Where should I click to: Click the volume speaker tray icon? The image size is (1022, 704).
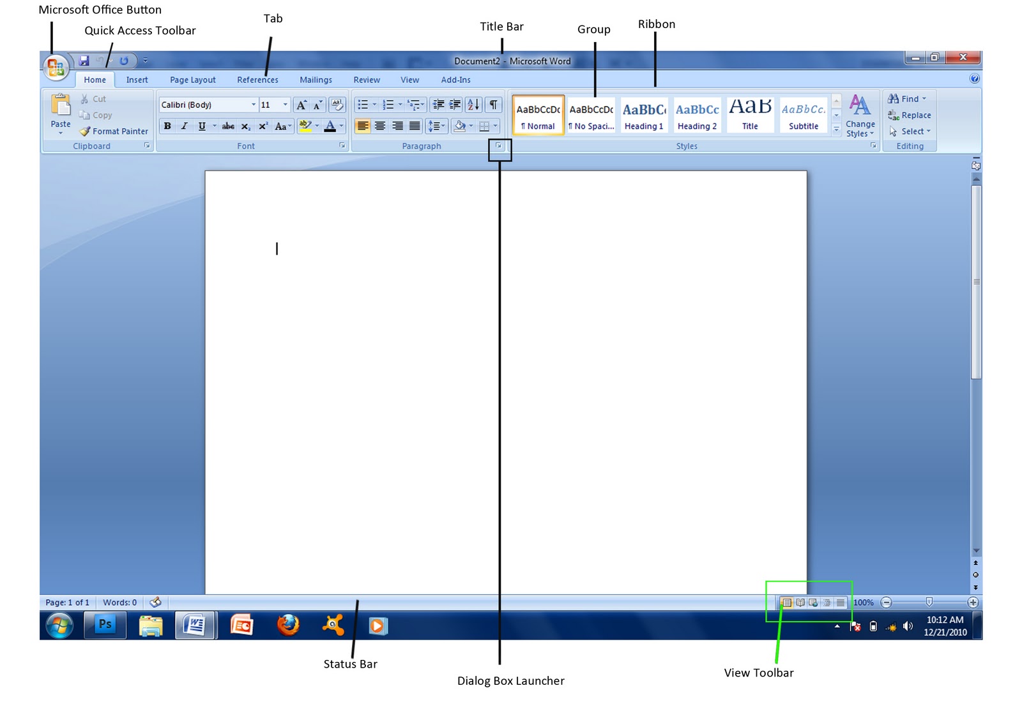[x=908, y=626]
